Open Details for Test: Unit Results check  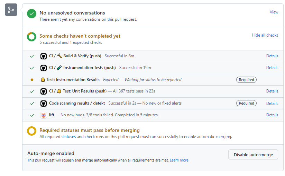coord(272,91)
